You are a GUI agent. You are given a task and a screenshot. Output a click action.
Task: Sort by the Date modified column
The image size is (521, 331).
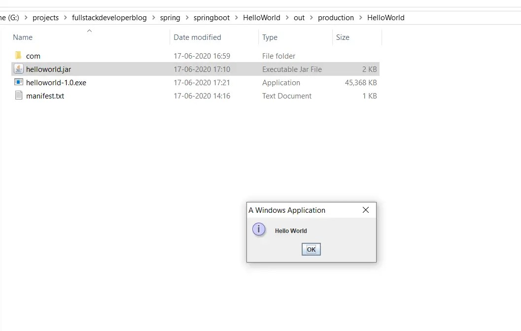coord(197,37)
